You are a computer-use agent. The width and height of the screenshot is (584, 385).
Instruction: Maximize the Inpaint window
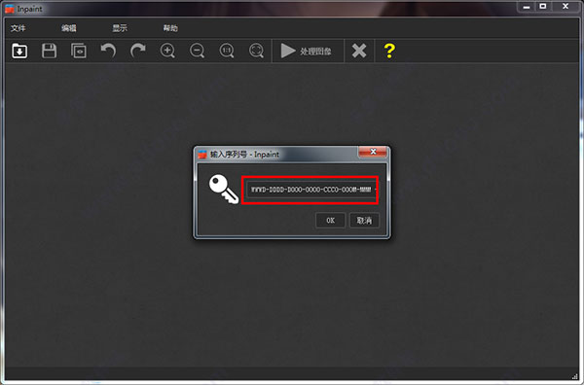click(x=543, y=7)
